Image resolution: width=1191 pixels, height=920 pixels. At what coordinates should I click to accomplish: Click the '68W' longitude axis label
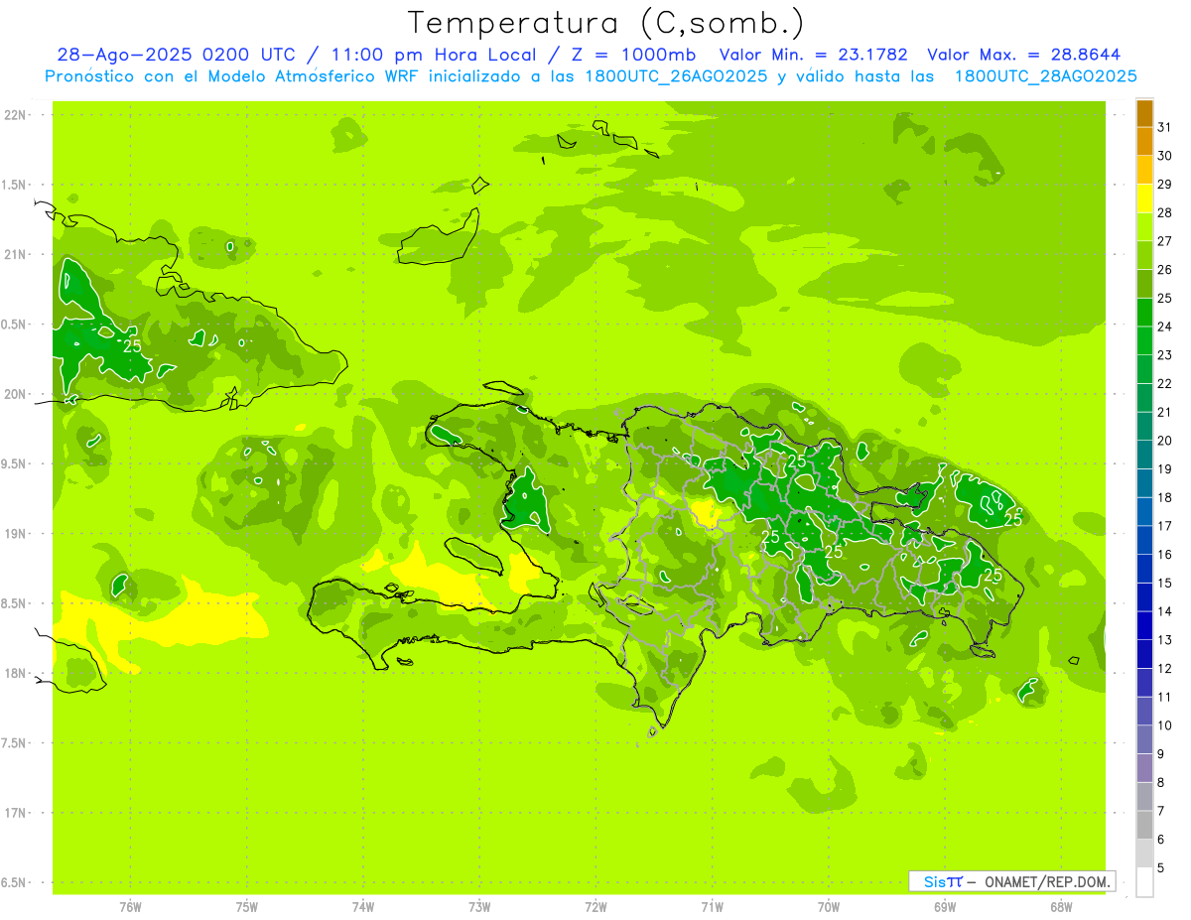[1061, 907]
